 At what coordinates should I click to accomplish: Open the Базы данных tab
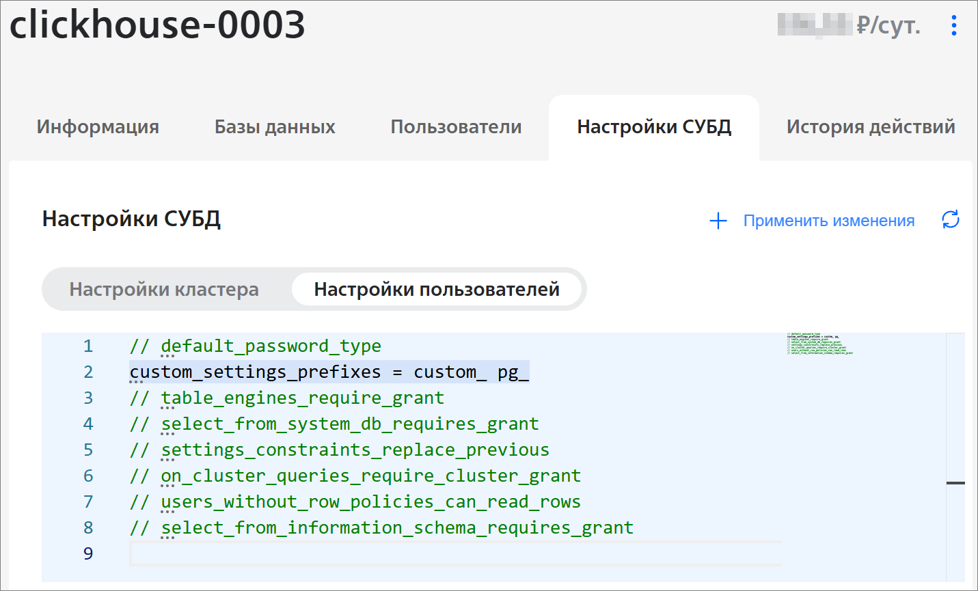tap(275, 127)
